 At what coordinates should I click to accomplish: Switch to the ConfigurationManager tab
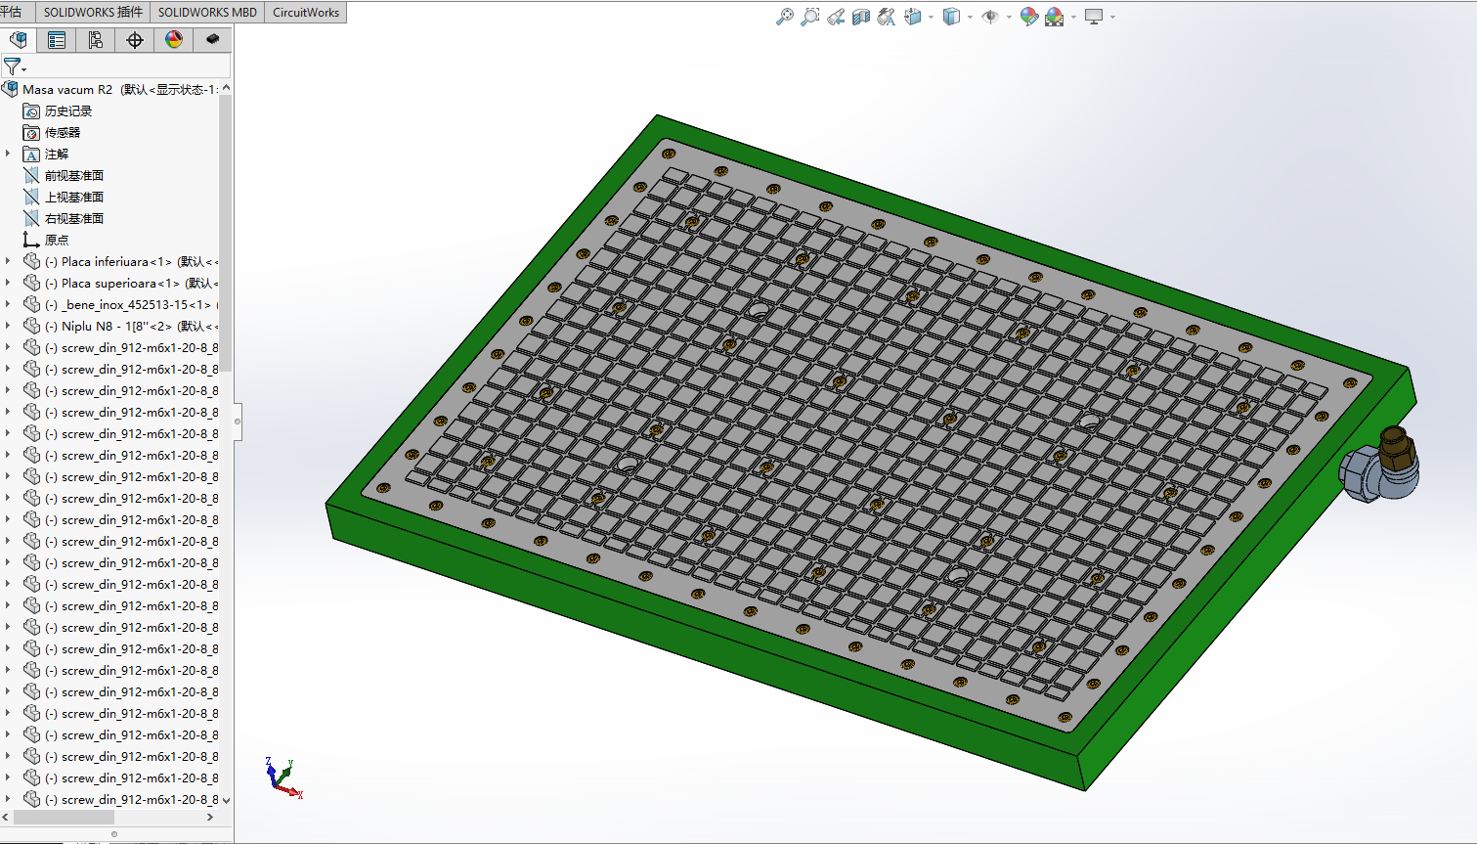[96, 39]
